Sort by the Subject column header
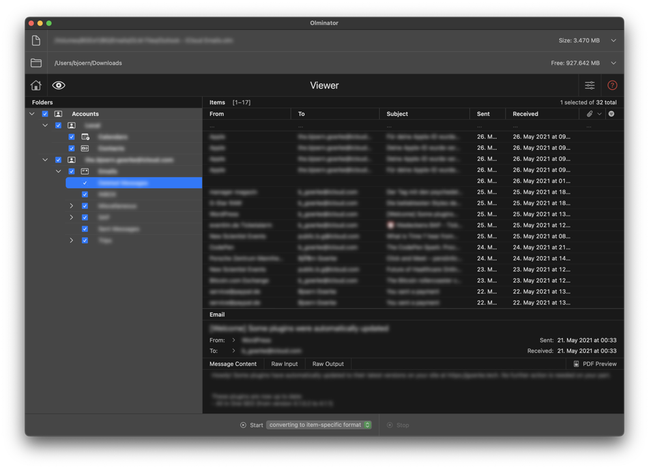 [x=425, y=114]
